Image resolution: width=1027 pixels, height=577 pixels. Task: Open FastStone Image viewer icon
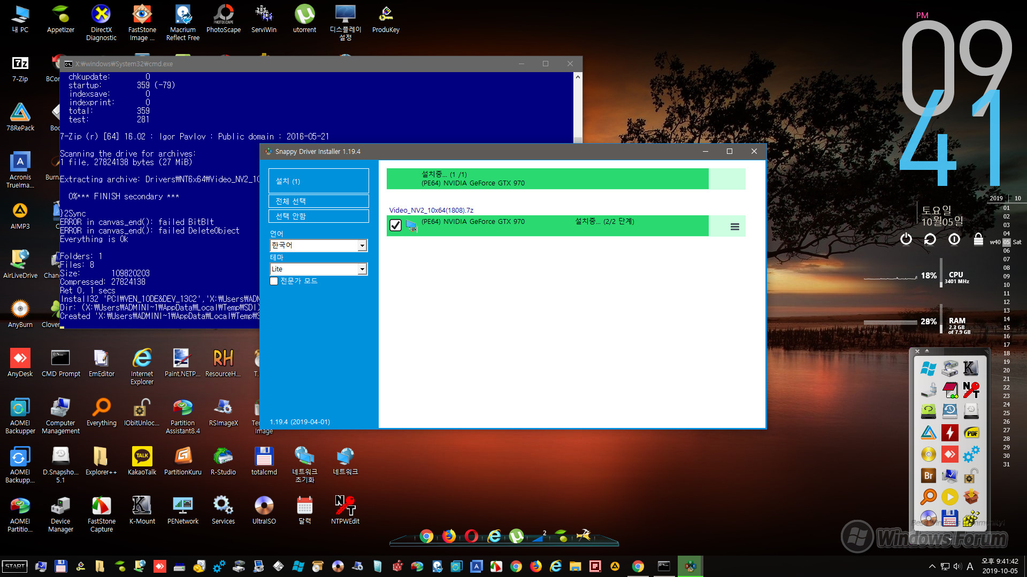(x=142, y=22)
